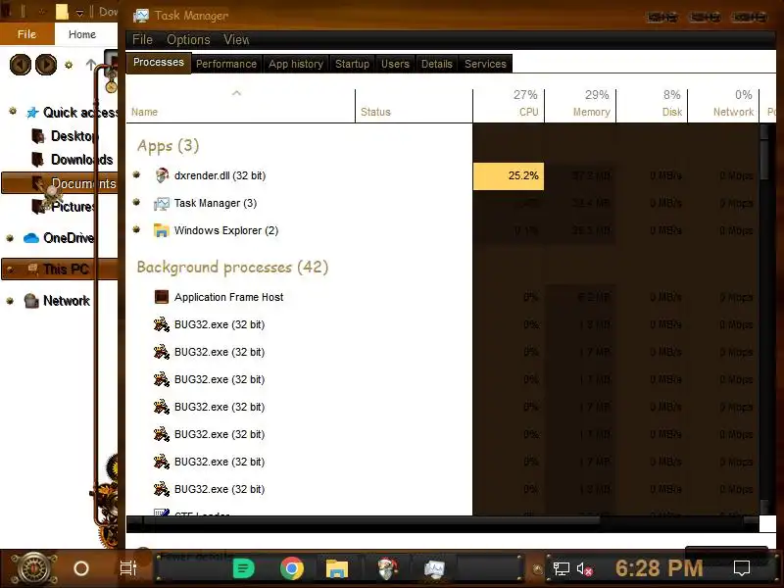Image resolution: width=784 pixels, height=588 pixels.
Task: Expand the Task Manager process group
Action: 136,203
